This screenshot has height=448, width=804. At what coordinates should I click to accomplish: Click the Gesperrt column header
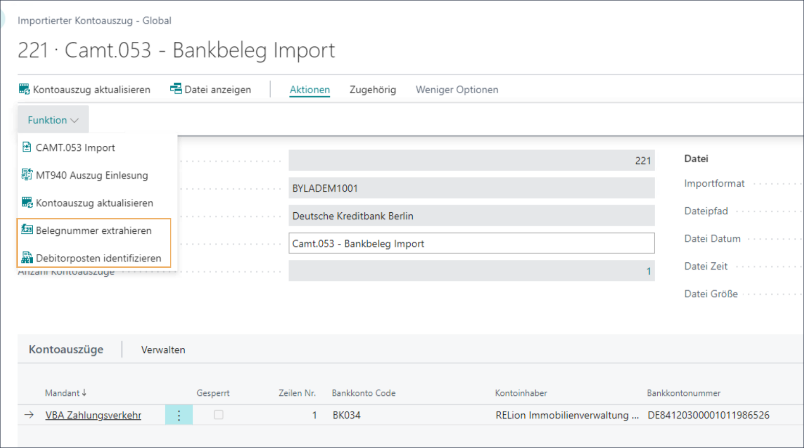pyautogui.click(x=213, y=393)
